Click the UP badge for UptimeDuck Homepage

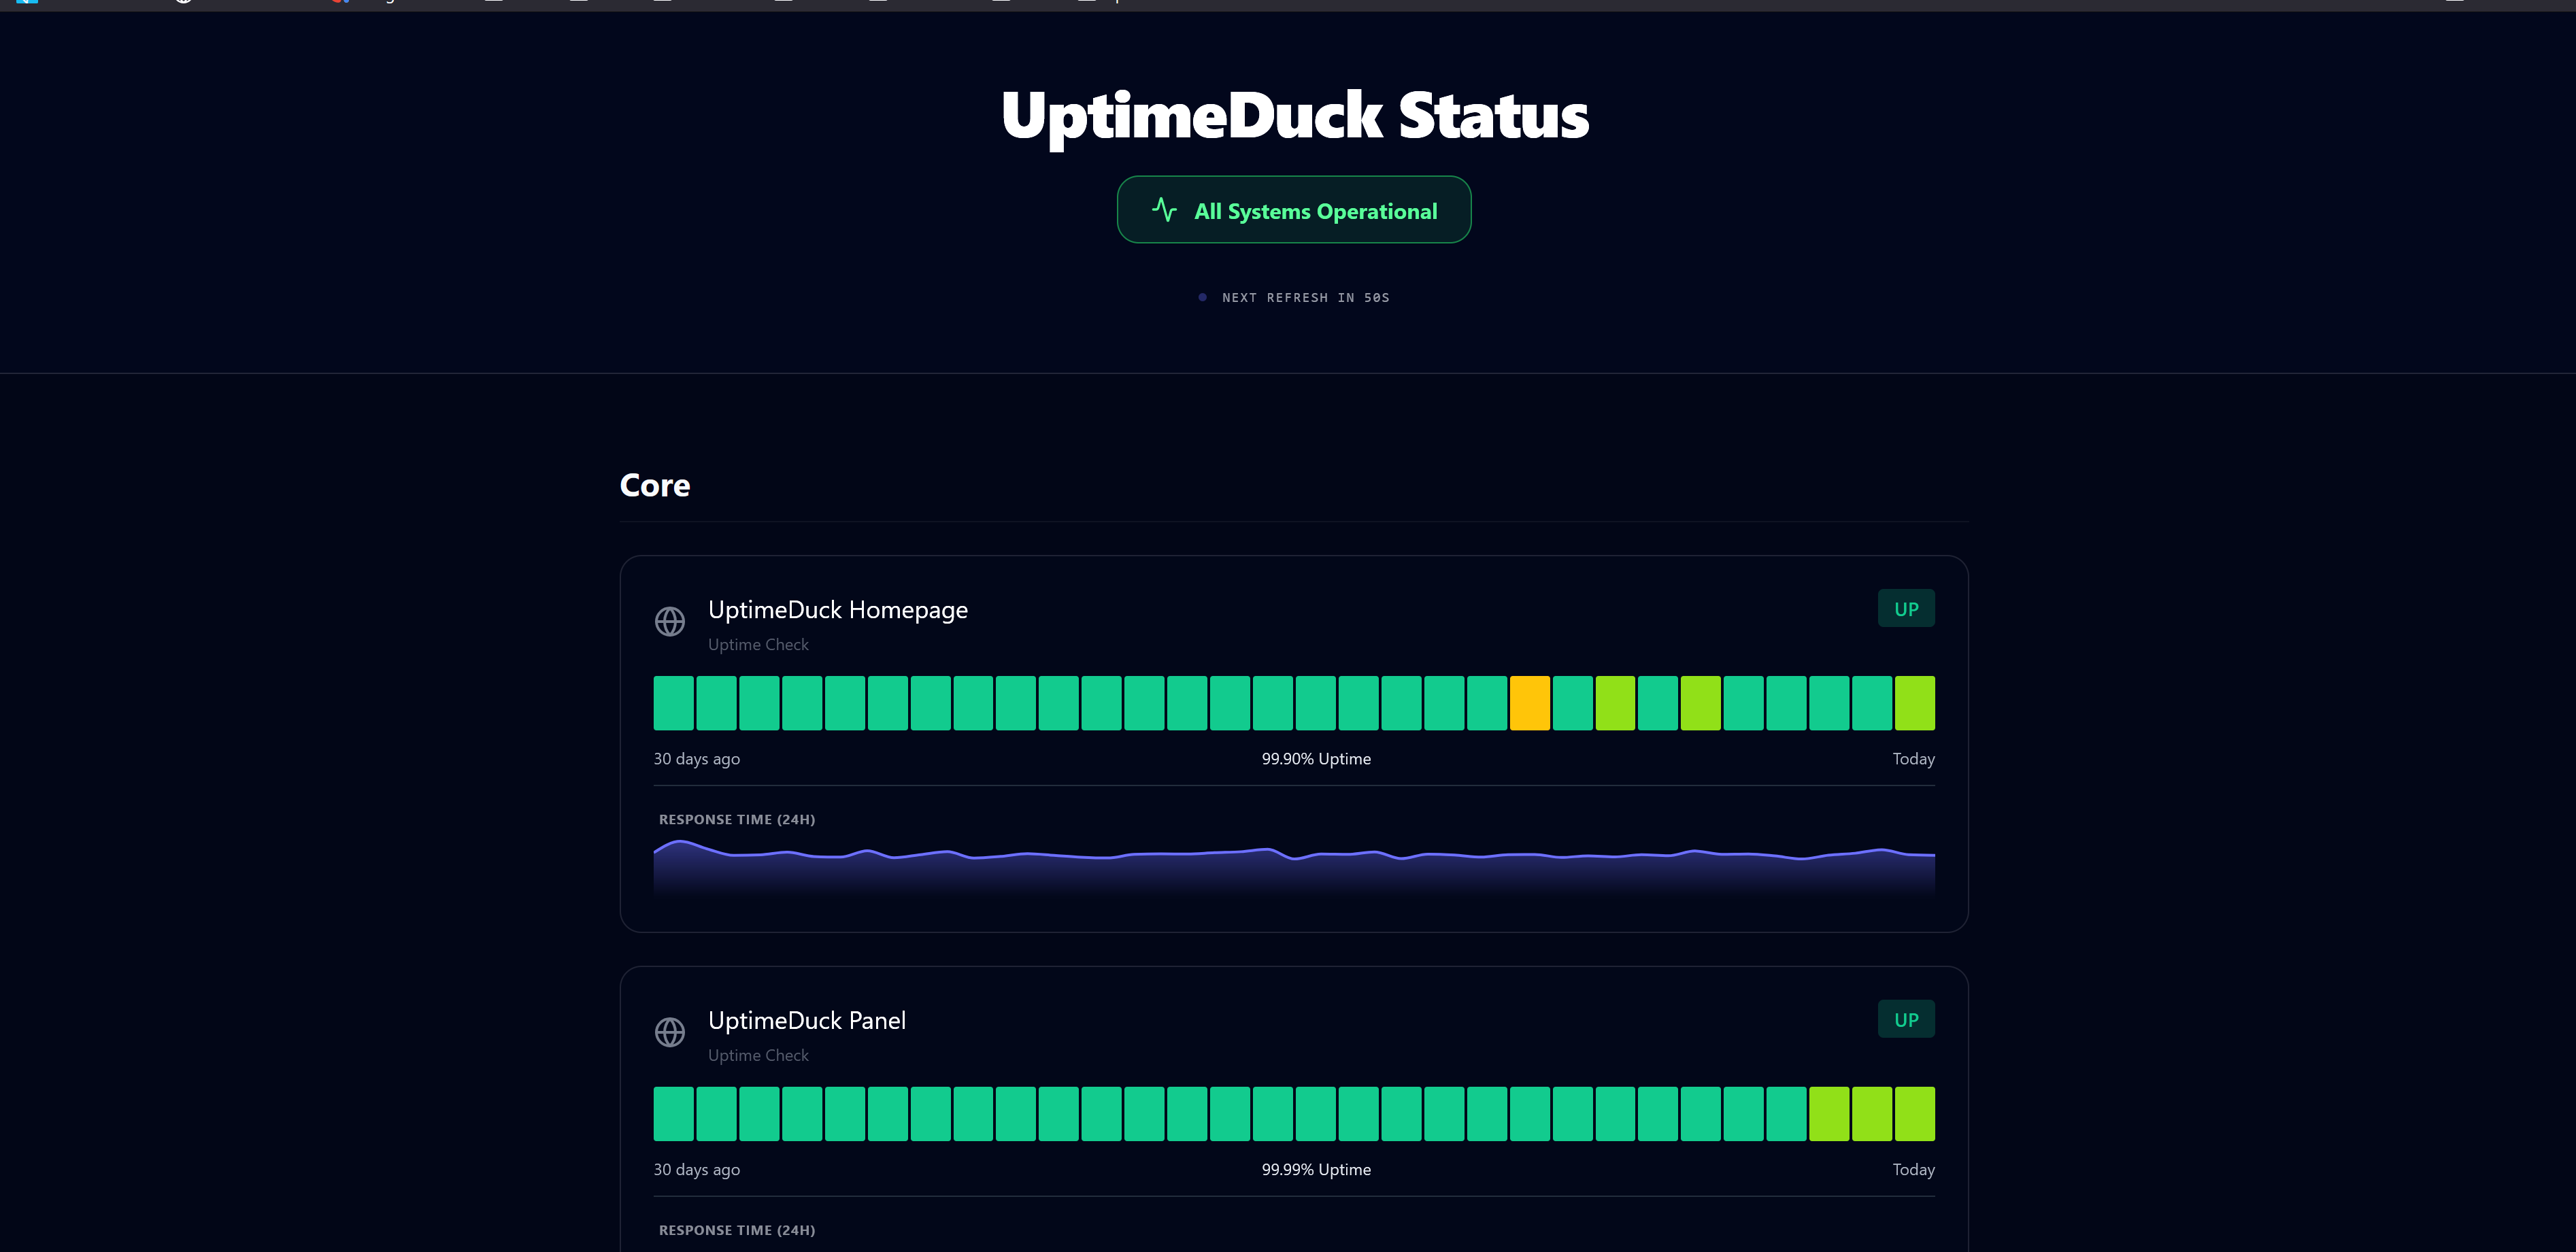(1905, 608)
